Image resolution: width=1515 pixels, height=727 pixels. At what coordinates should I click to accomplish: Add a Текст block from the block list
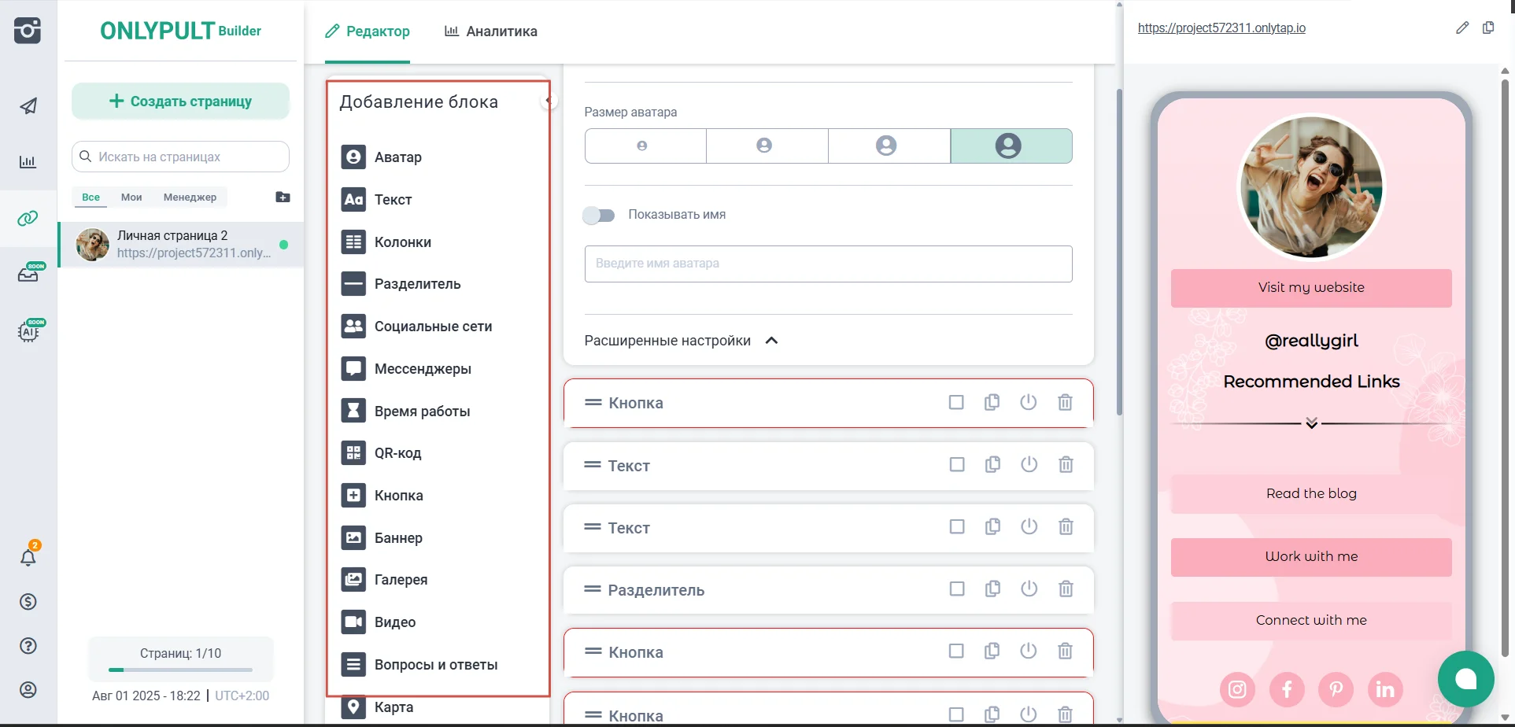point(377,200)
